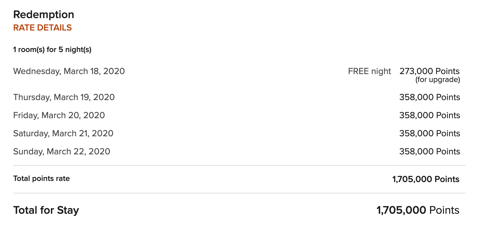Click Saturday's 358,000 Points value

(430, 133)
